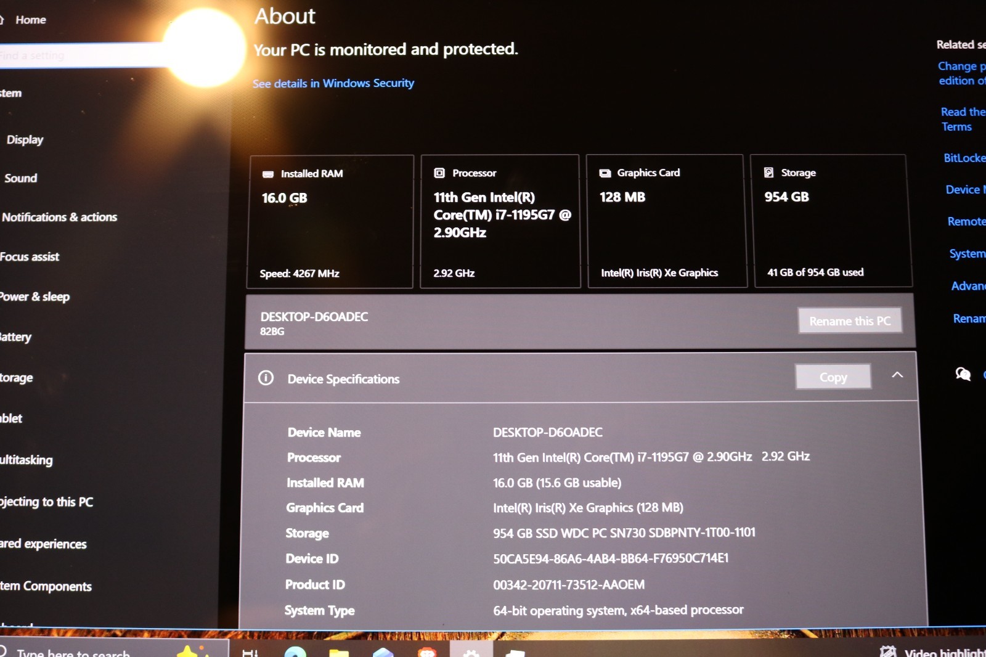
Task: Open the Device Manager related link
Action: pyautogui.click(x=965, y=190)
